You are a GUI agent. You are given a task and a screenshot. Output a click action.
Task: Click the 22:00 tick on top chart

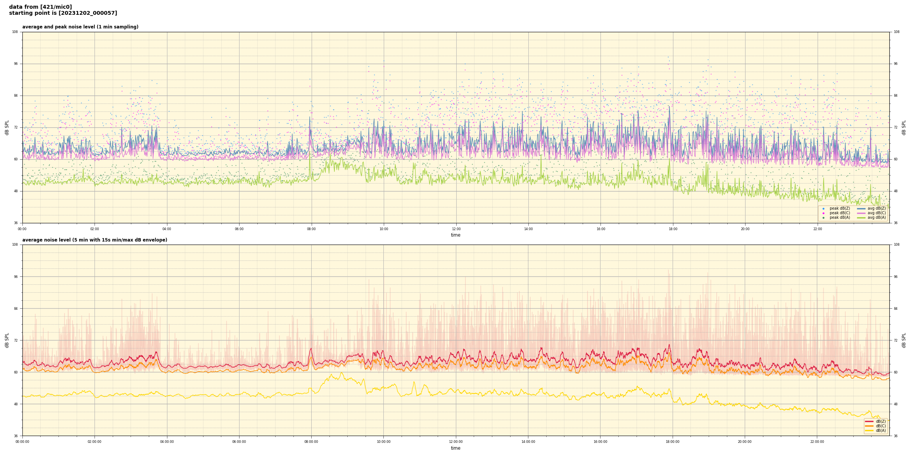click(817, 229)
